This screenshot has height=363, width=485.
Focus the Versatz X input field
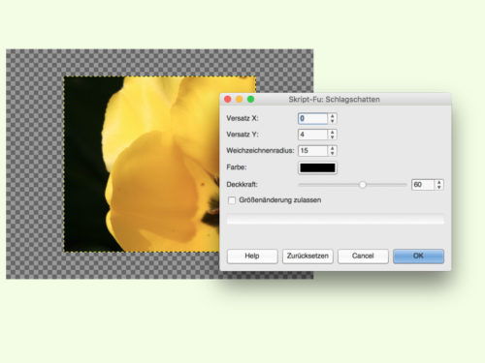(313, 118)
